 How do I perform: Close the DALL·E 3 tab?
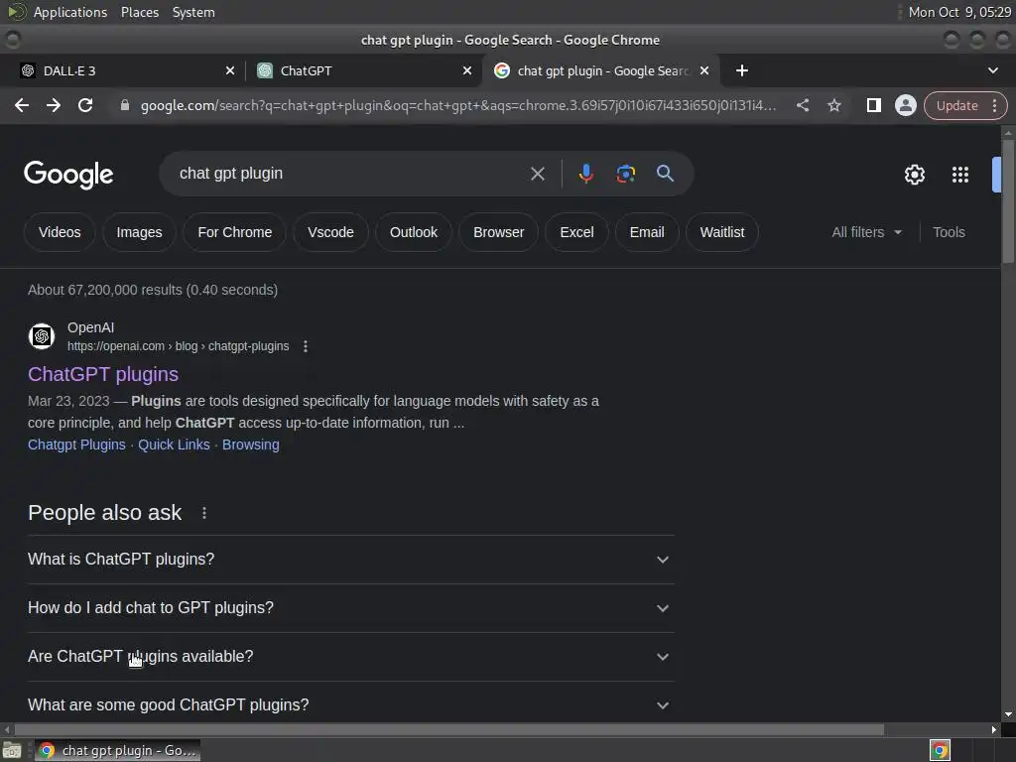(230, 70)
